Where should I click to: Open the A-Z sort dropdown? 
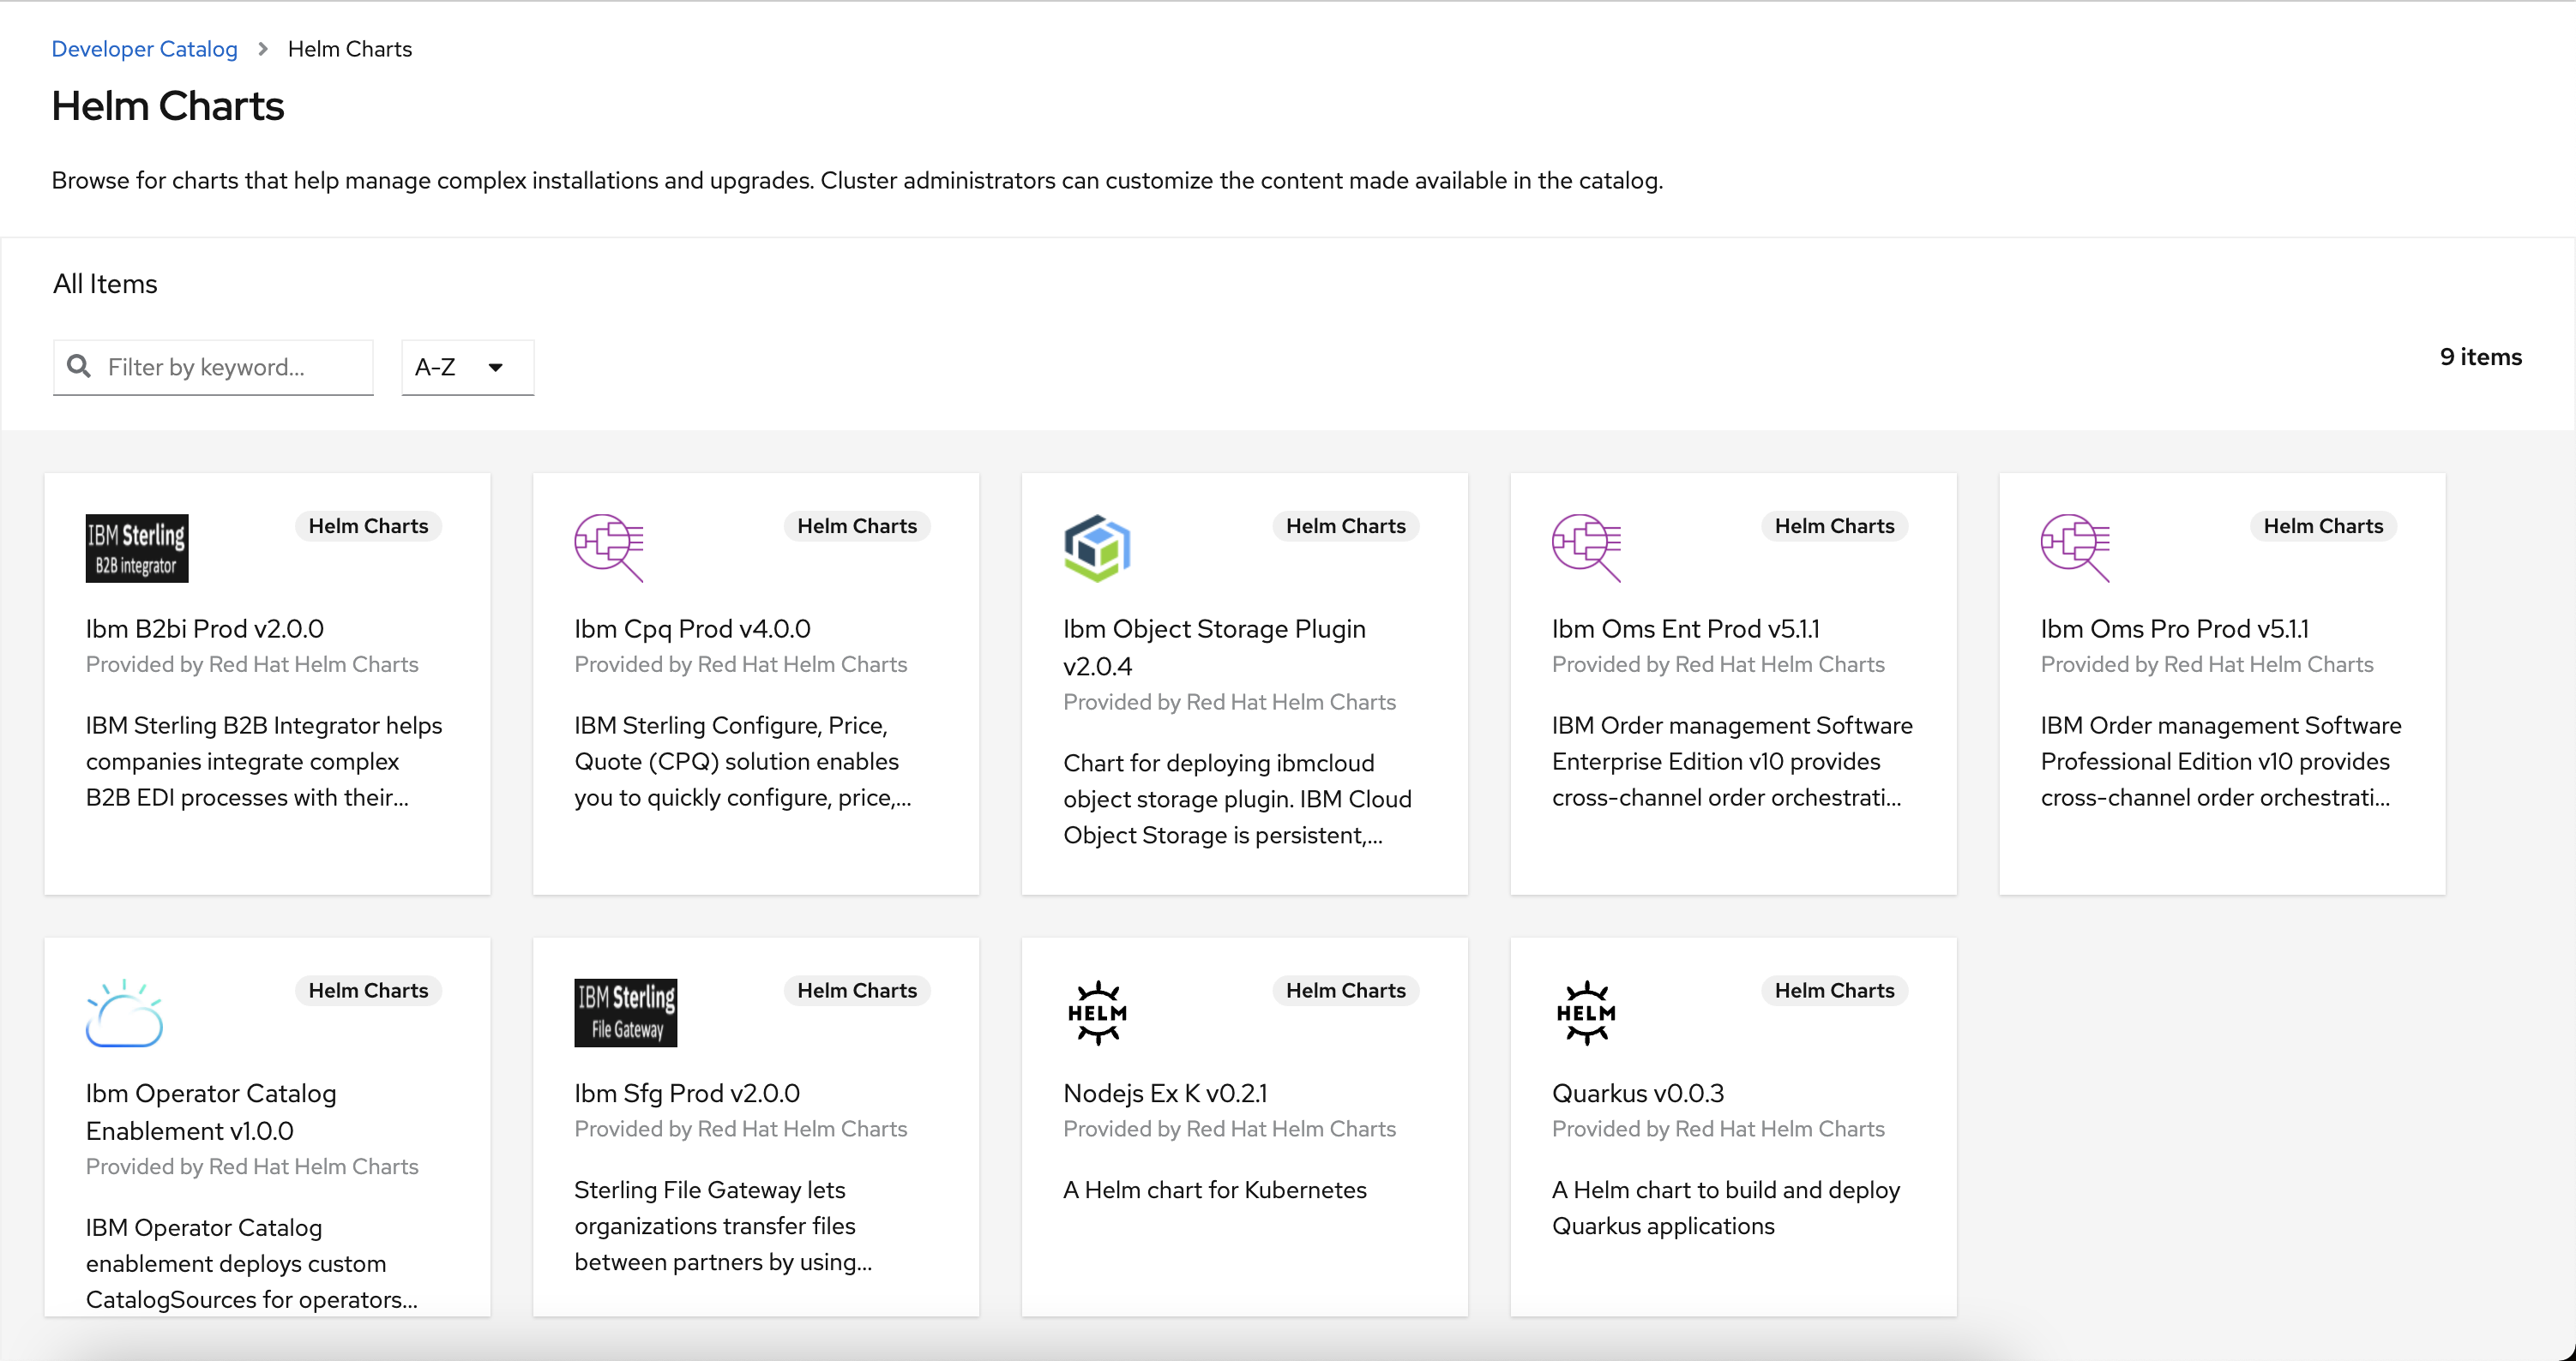tap(467, 367)
